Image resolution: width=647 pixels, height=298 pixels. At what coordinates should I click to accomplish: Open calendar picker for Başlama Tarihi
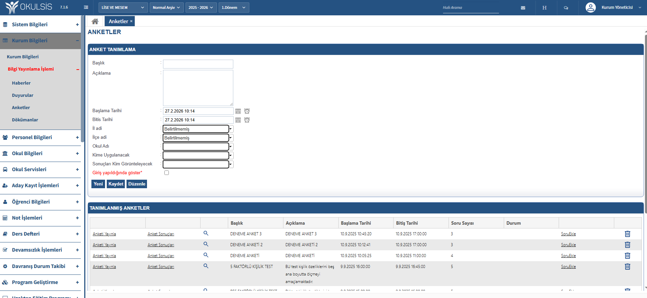(238, 111)
